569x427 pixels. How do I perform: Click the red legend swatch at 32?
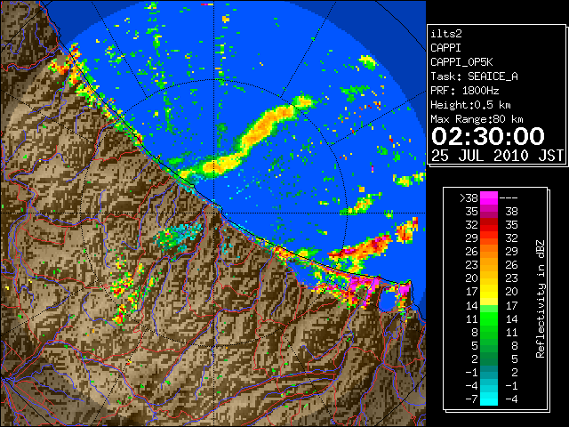[x=489, y=225]
